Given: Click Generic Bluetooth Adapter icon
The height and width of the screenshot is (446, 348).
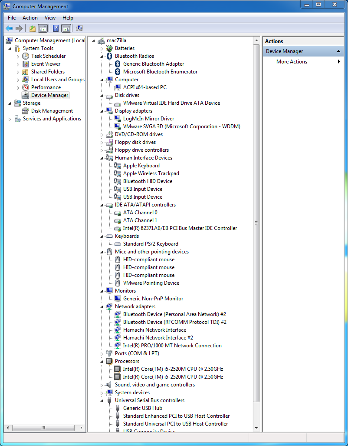Looking at the screenshot, I should coord(118,64).
